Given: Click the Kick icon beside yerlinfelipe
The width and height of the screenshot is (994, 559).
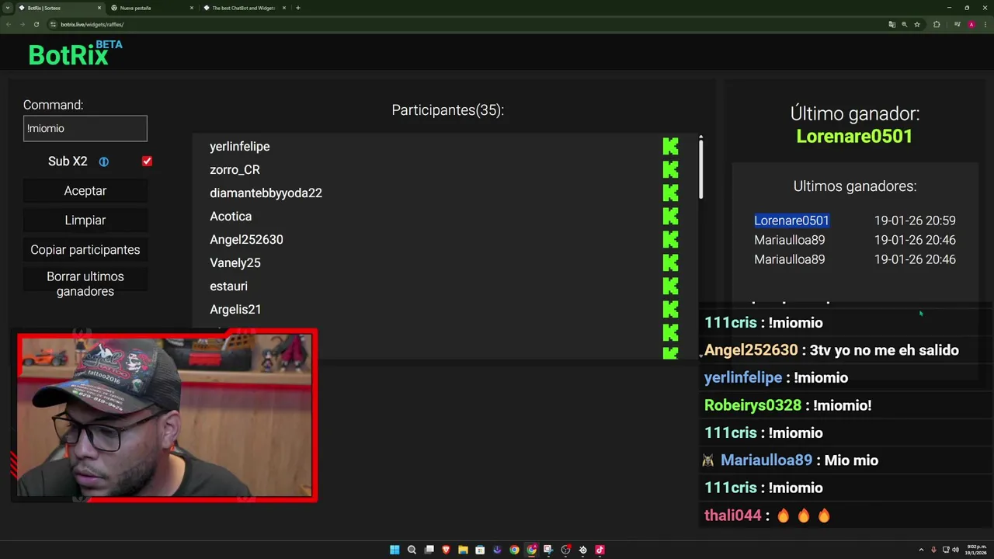Looking at the screenshot, I should coord(670,146).
